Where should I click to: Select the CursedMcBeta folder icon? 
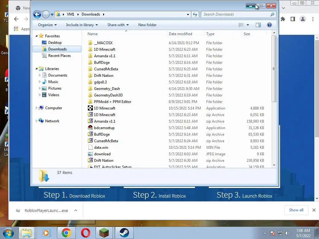pyautogui.click(x=90, y=69)
